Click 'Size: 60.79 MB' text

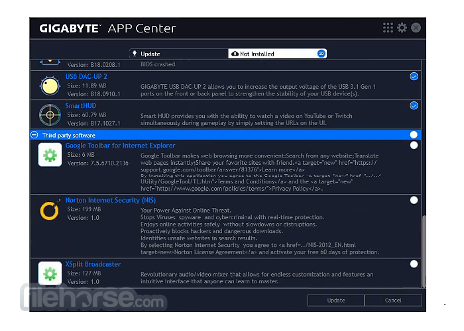point(87,115)
